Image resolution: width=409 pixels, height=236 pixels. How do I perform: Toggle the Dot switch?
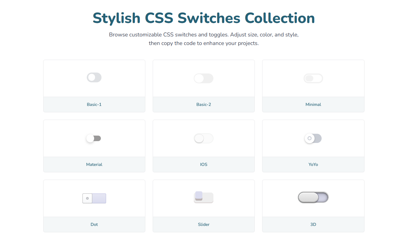(x=94, y=198)
